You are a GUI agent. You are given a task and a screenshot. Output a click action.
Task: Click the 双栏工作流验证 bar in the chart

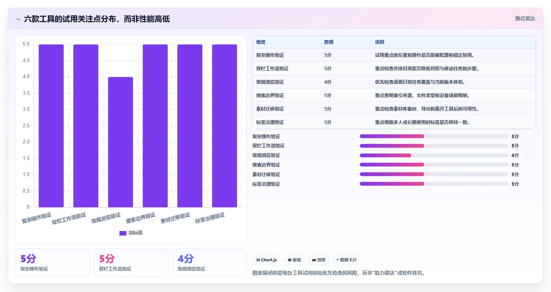pos(86,126)
